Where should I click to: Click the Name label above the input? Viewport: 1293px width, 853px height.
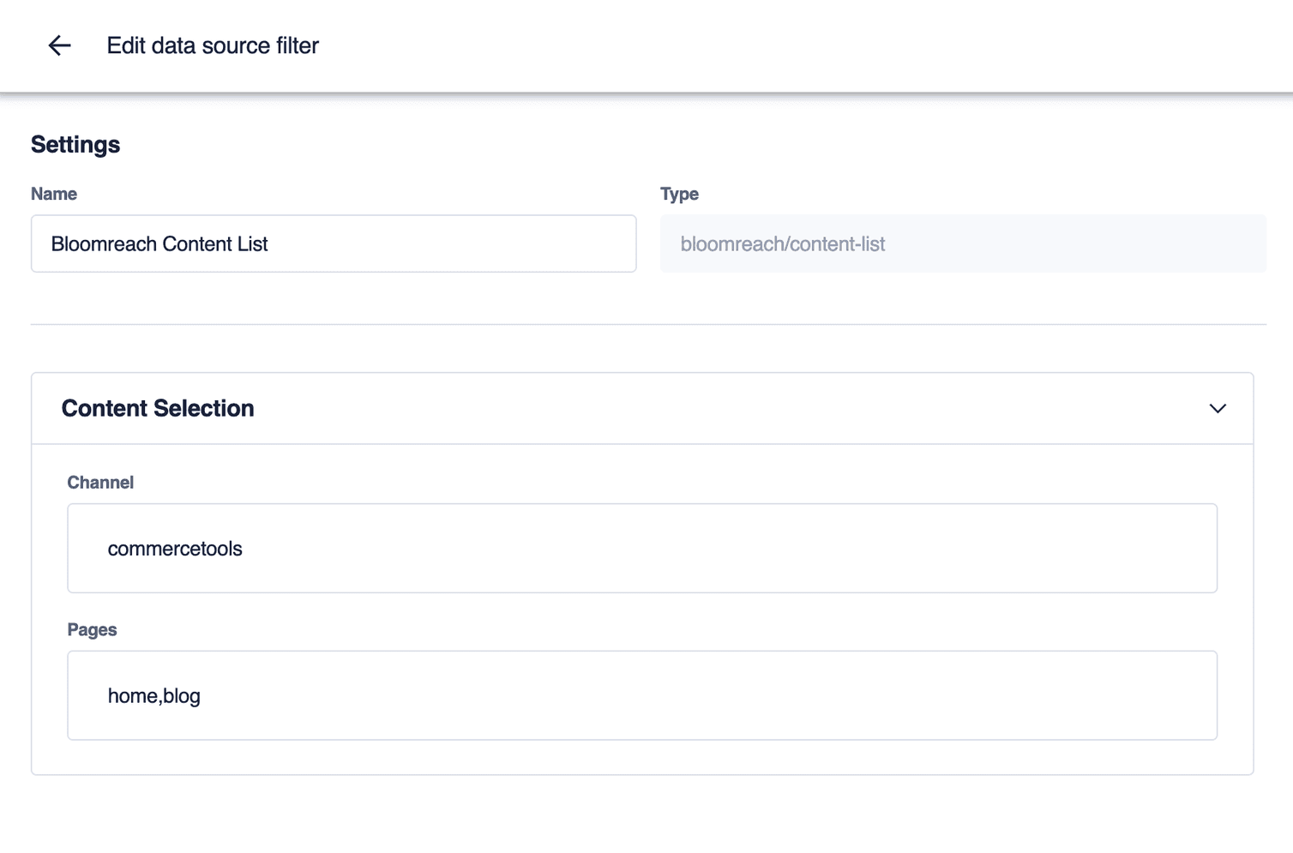53,194
